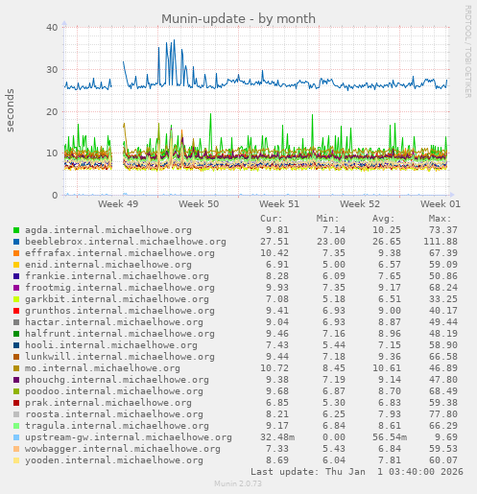Click the phouchg dark purple legend swatch
The width and height of the screenshot is (477, 494).
(x=16, y=380)
